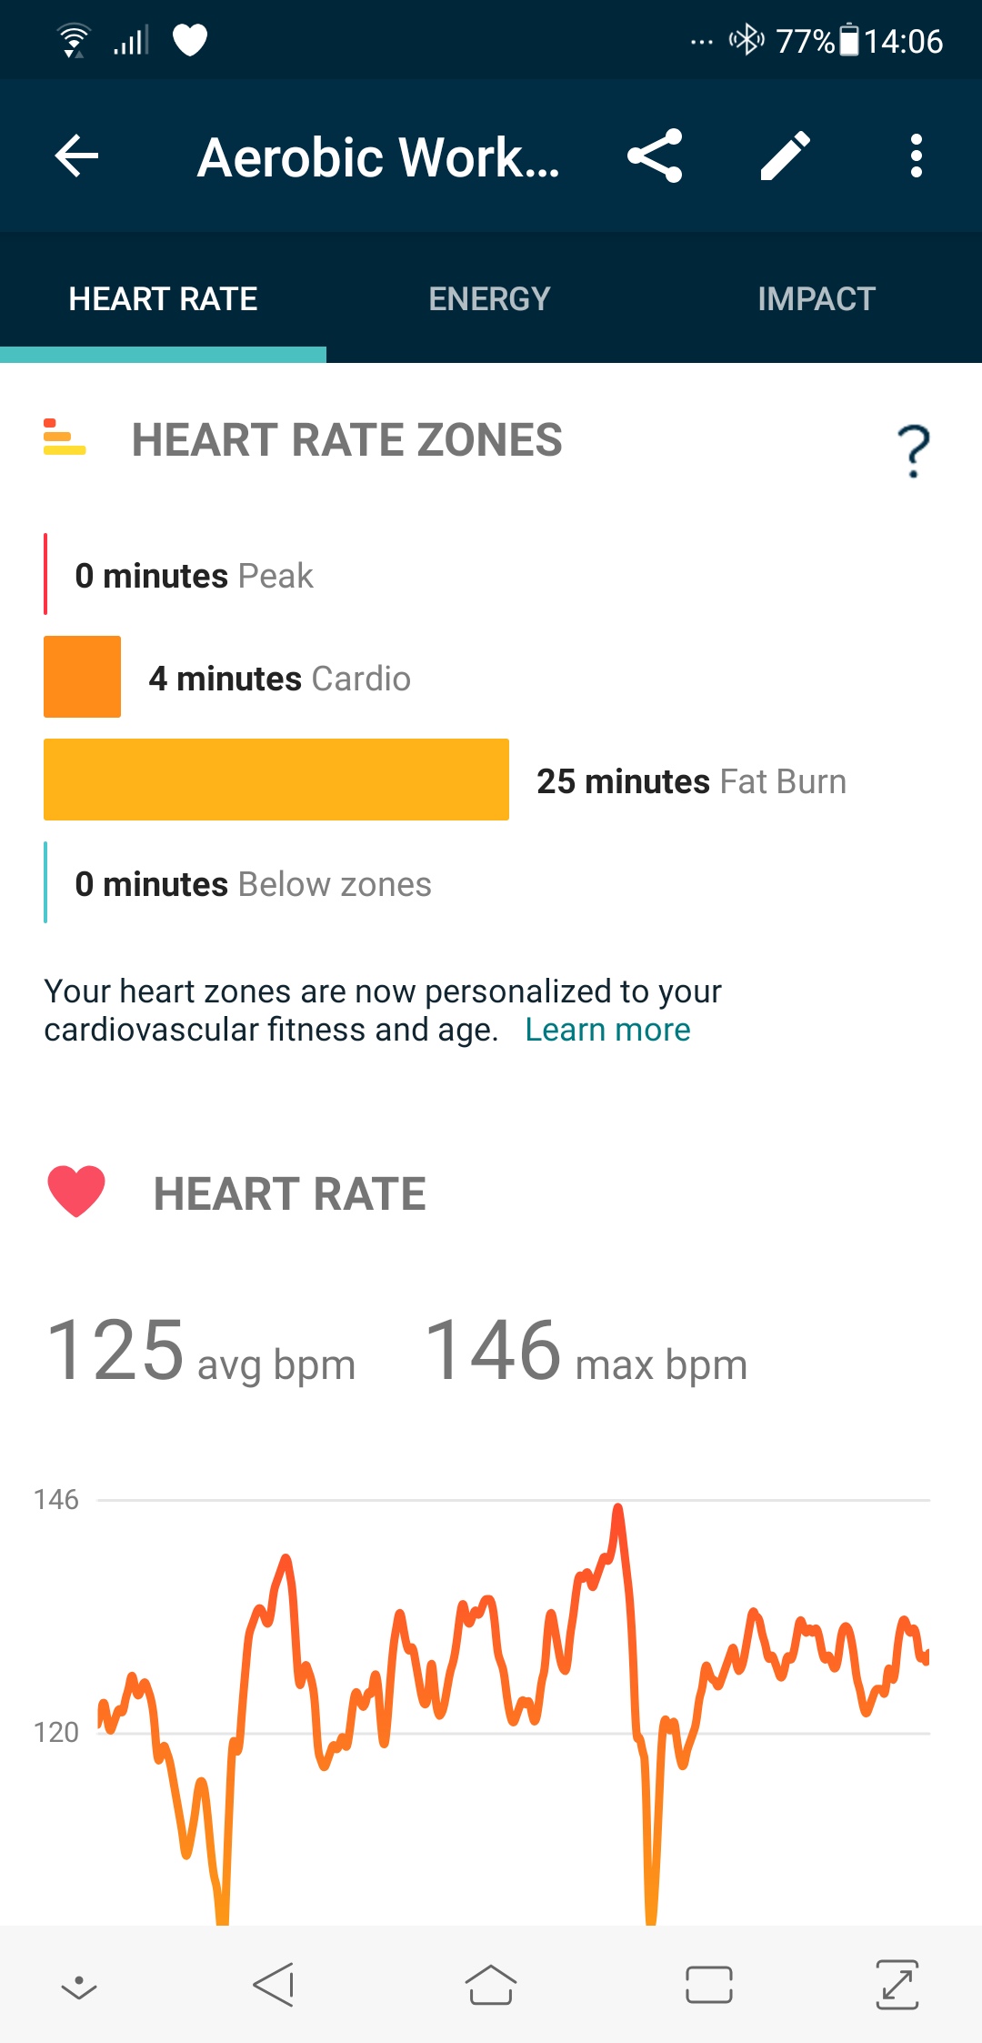Viewport: 982px width, 2043px height.
Task: Open the three-dot overflow menu
Action: point(916,156)
